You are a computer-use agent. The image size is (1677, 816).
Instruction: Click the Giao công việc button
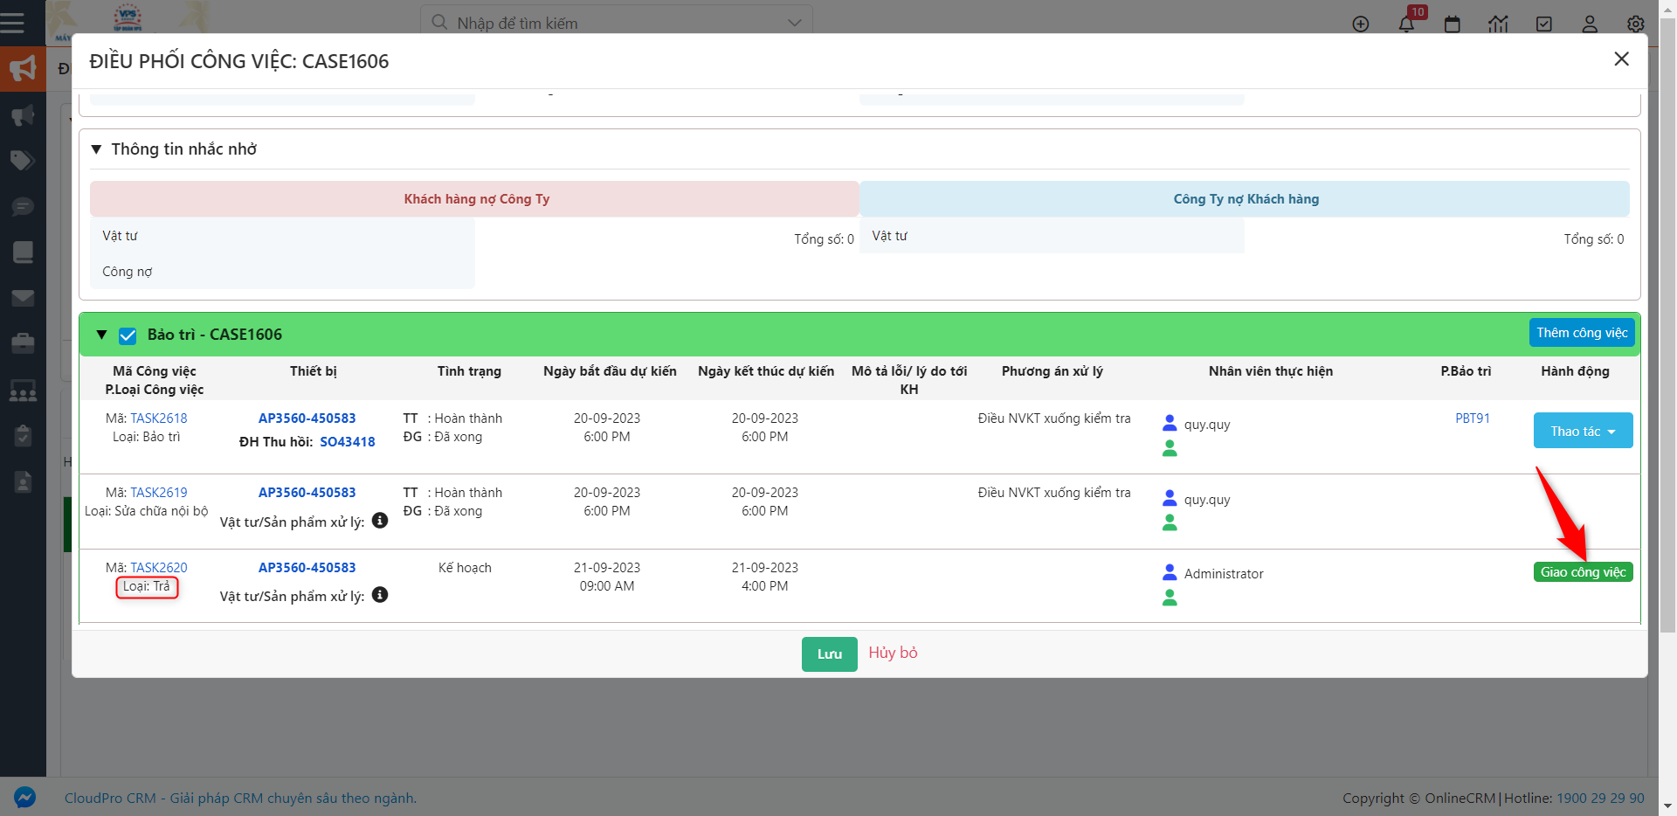pos(1583,572)
